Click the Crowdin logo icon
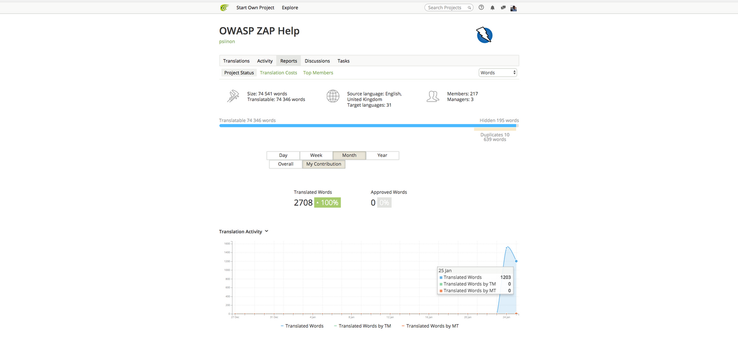Viewport: 738px width, 346px height. (x=224, y=7)
